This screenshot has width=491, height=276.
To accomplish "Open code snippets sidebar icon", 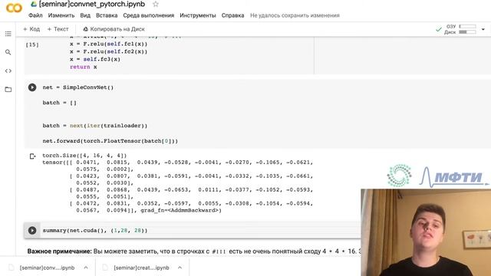I will click(x=8, y=71).
